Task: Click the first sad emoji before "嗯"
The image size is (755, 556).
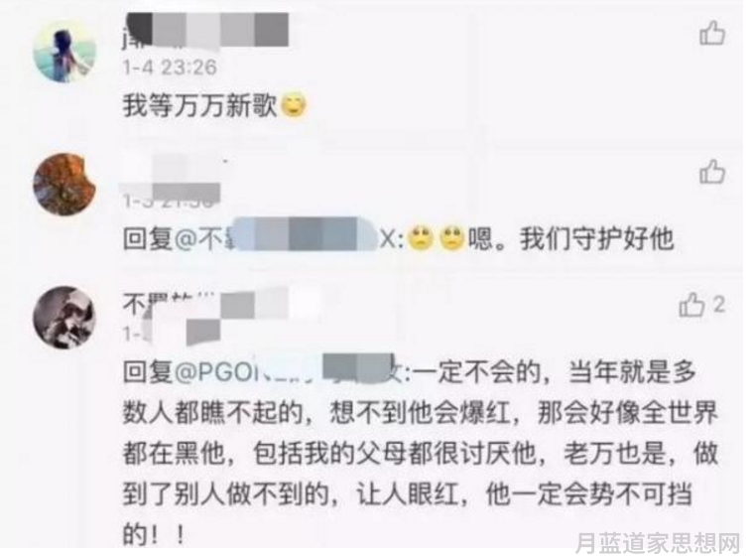Action: (421, 237)
